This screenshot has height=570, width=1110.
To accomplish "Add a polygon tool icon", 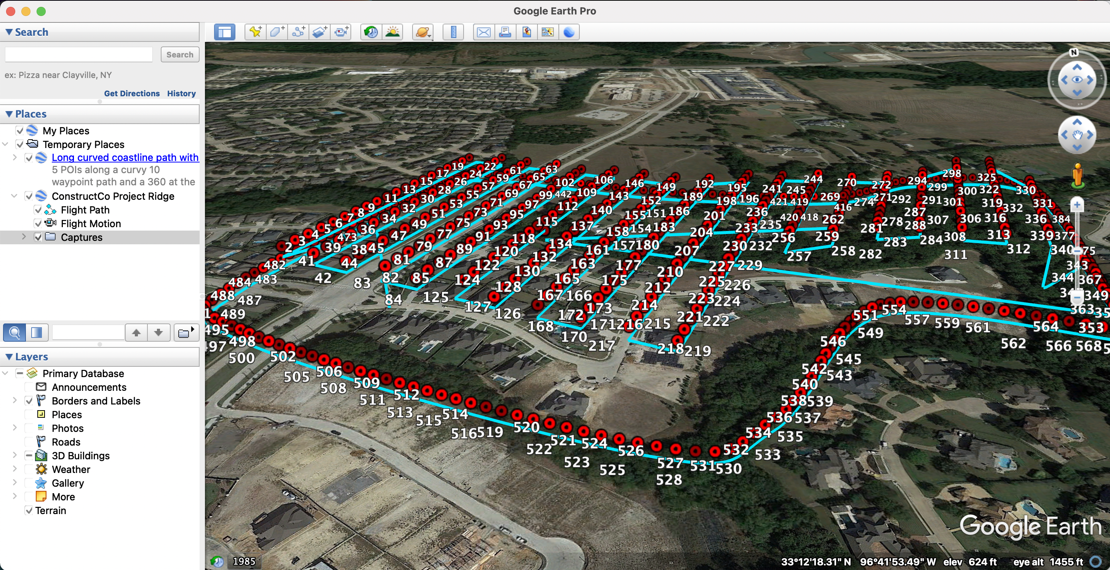I will (276, 32).
